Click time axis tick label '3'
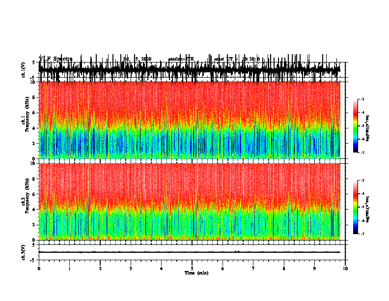Screen dimensions: 389x301 click(x=131, y=269)
